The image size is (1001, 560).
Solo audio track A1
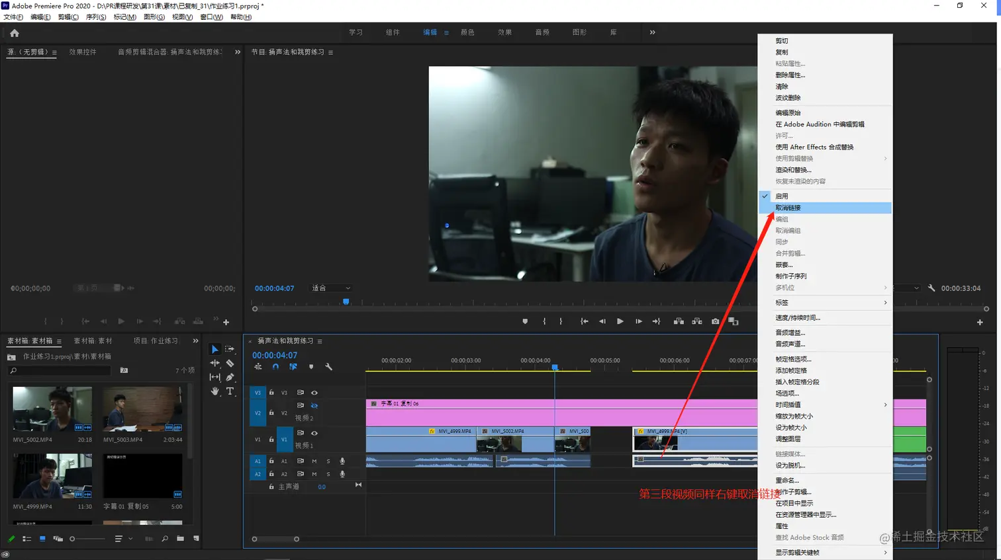coord(328,461)
